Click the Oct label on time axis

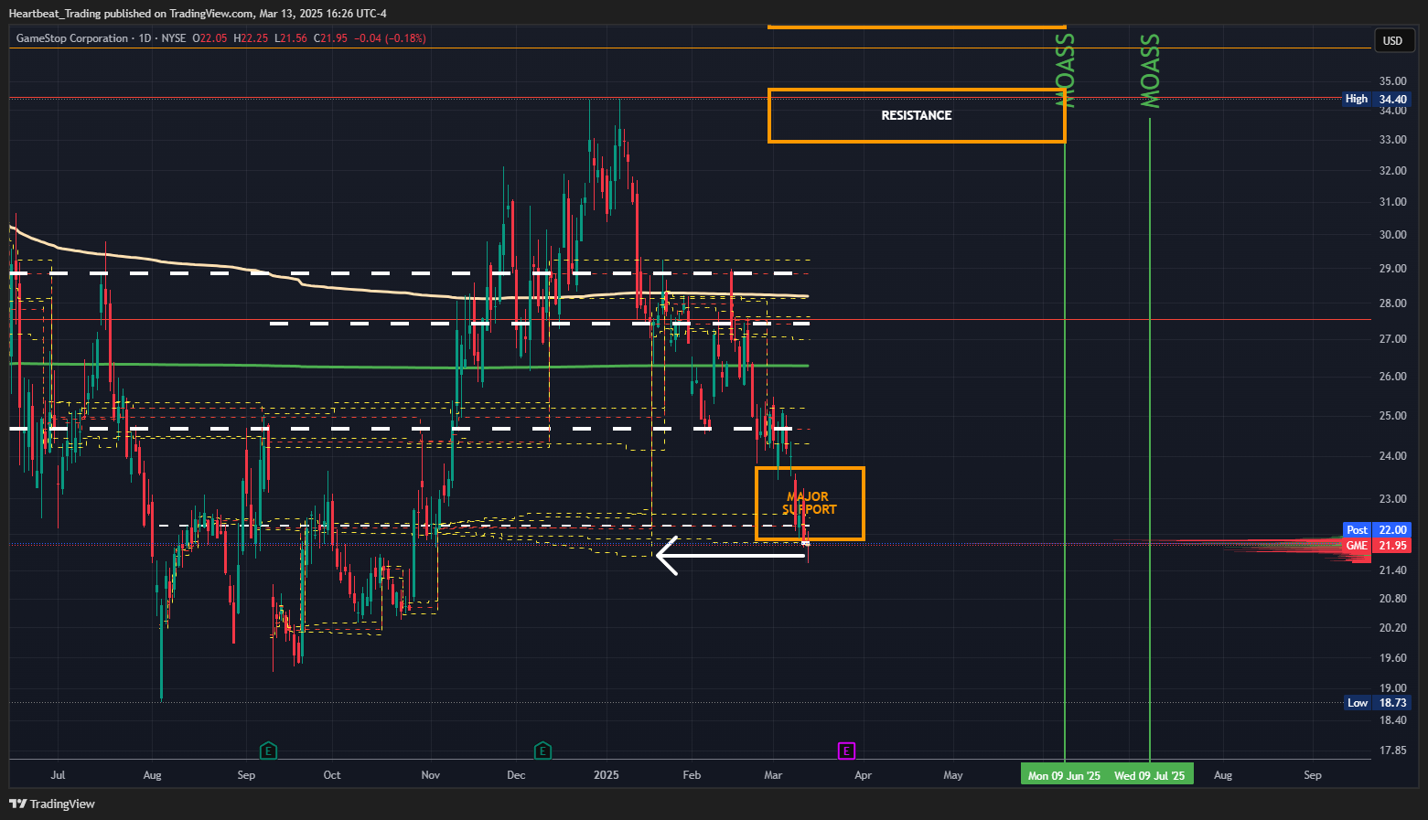pyautogui.click(x=332, y=775)
